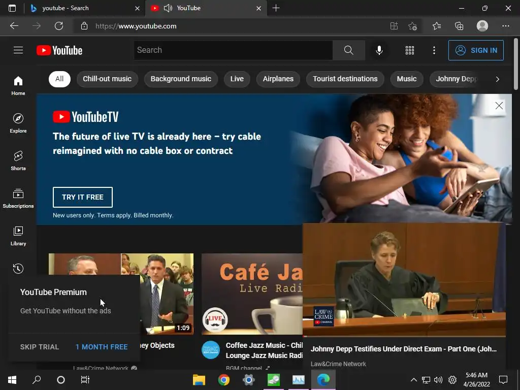Open volume control in system tray

pyautogui.click(x=438, y=380)
